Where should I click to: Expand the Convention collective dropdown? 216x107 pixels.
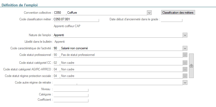pos(149,13)
